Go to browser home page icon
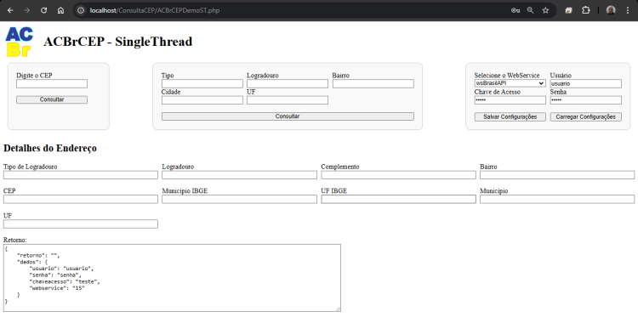 pos(60,10)
